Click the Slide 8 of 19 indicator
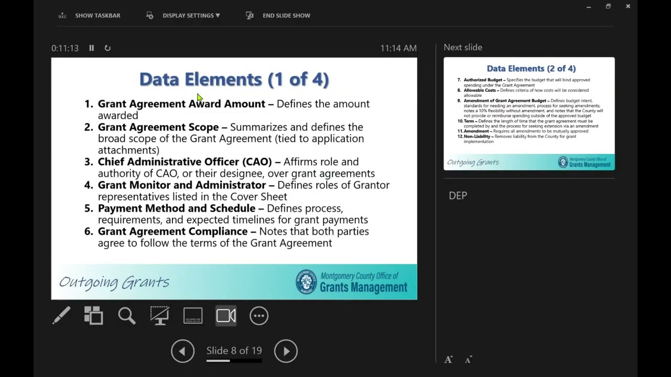 coord(234,351)
